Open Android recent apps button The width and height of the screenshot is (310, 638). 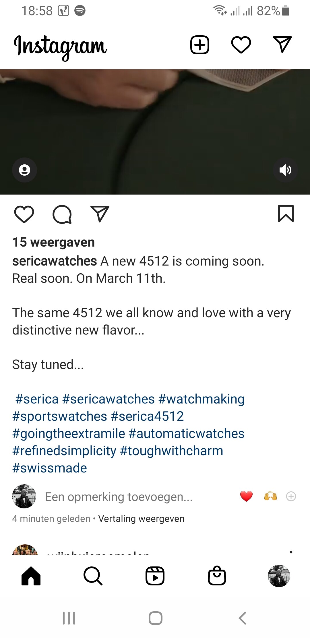coord(69,618)
